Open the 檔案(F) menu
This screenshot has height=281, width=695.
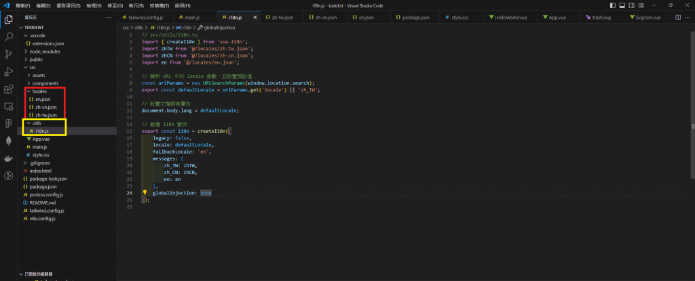tap(22, 5)
